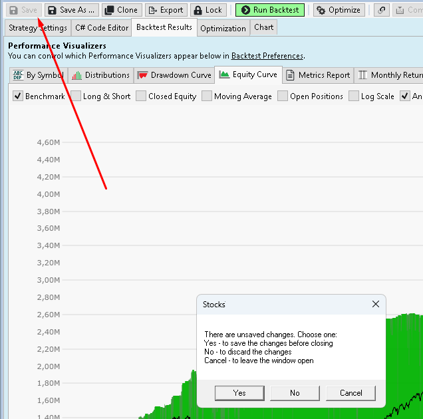Show the Drawdown Curve tab

[x=174, y=75]
